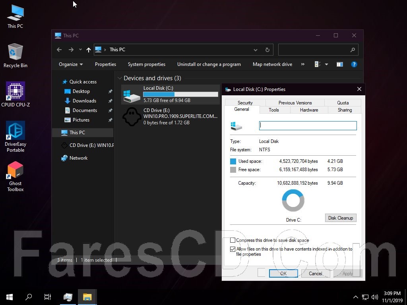The image size is (407, 305).
Task: Uncheck Allow files to have contents indexed
Action: point(233,249)
